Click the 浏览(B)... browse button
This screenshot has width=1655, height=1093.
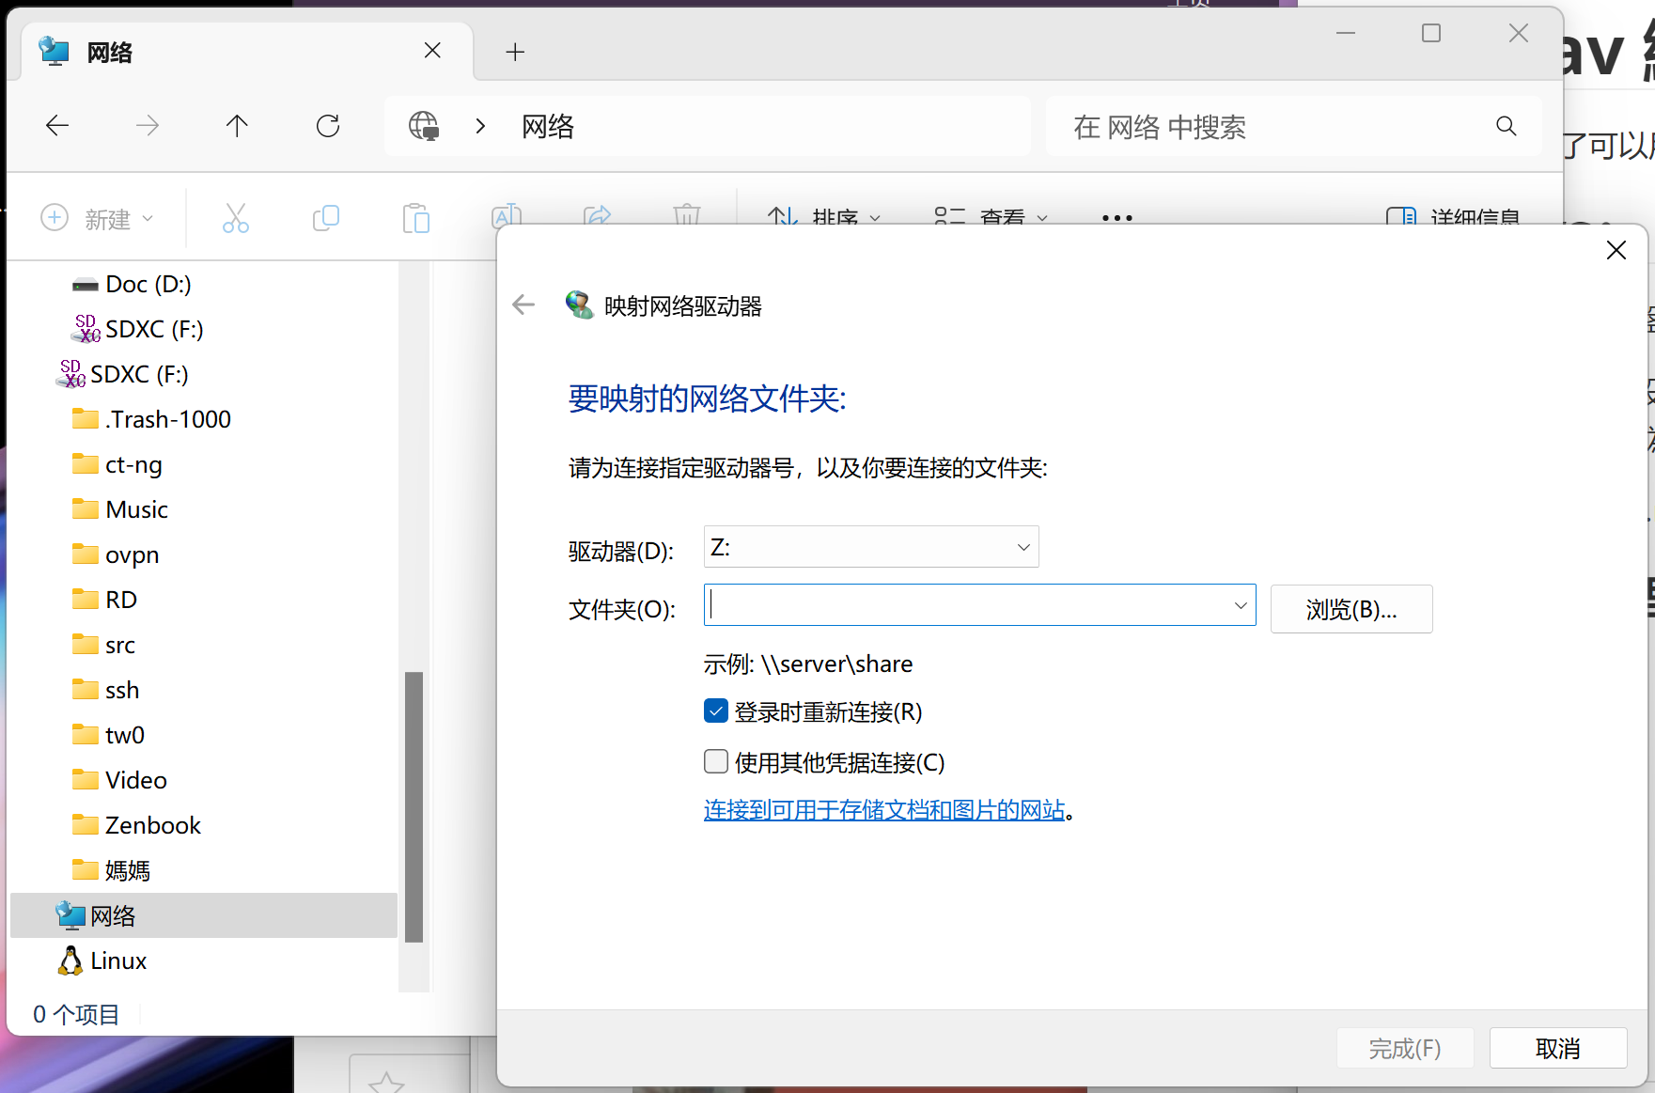coord(1351,609)
